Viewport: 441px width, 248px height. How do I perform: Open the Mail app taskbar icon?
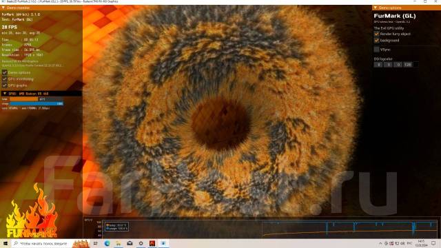(x=130, y=243)
